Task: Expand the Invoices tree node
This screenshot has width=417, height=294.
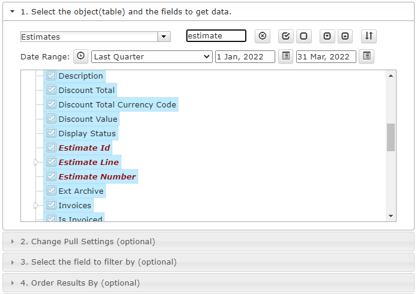Action: (x=36, y=205)
